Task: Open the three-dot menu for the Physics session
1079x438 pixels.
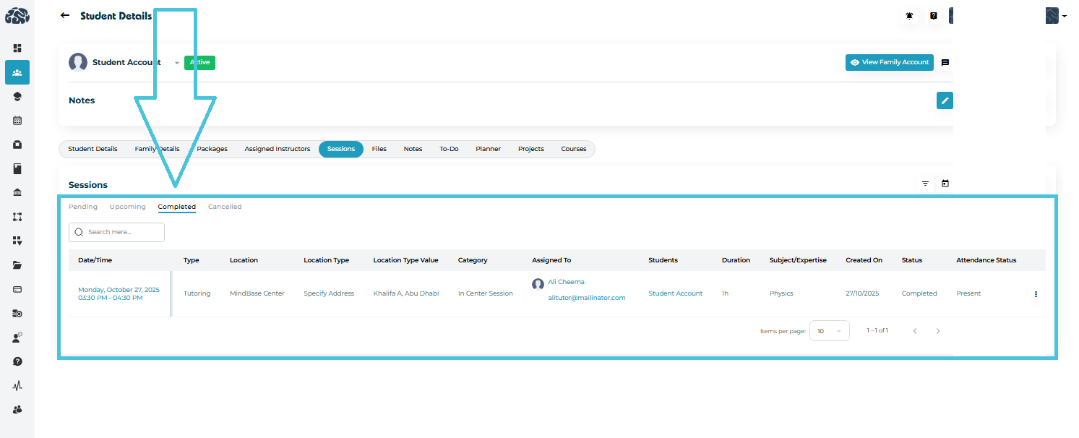Action: 1036,294
